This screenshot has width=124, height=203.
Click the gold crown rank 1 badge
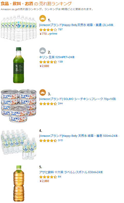tap(43, 18)
